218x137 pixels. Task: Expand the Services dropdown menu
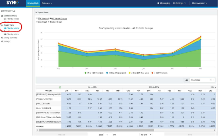(47, 3)
